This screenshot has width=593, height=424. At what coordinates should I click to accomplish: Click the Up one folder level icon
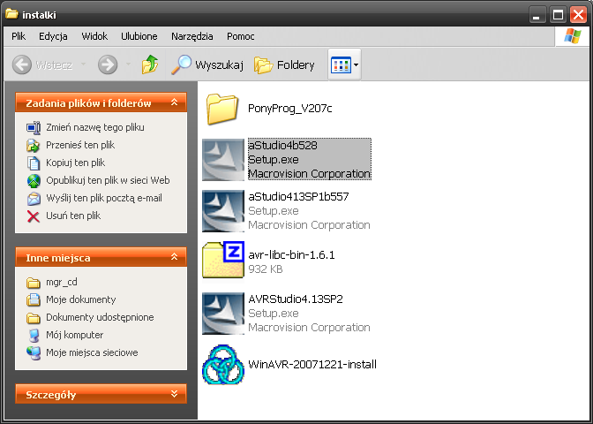coord(151,64)
